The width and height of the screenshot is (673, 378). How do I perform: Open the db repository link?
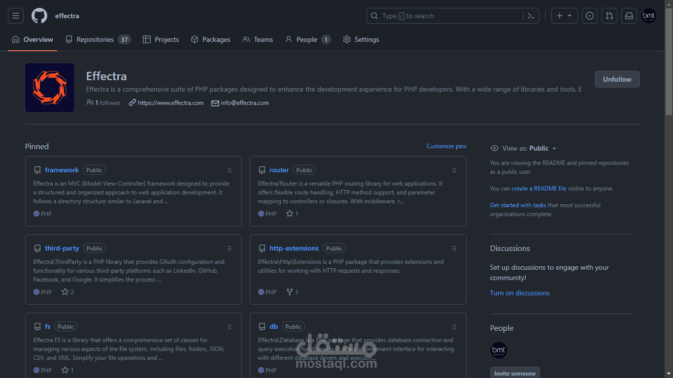click(x=274, y=327)
